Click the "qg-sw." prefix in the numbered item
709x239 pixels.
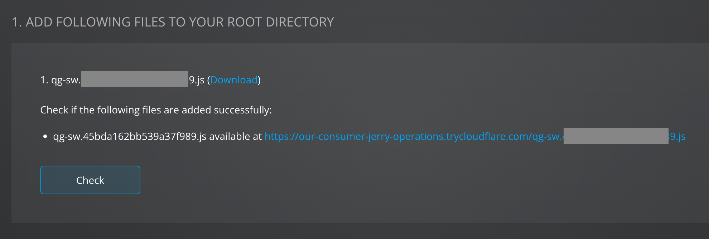(66, 80)
